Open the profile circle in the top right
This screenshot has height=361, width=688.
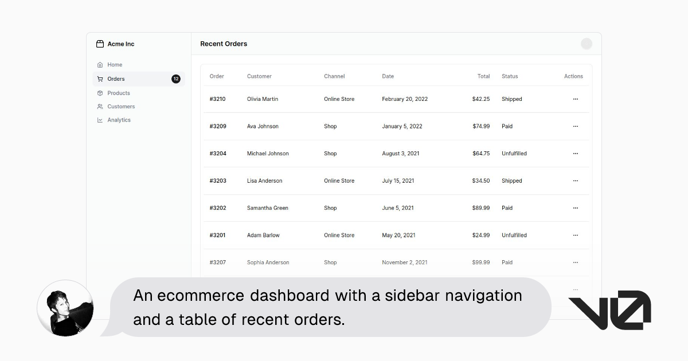pyautogui.click(x=587, y=44)
